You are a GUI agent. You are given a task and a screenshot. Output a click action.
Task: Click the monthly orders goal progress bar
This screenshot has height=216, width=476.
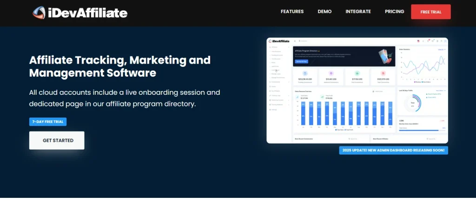coord(422,131)
